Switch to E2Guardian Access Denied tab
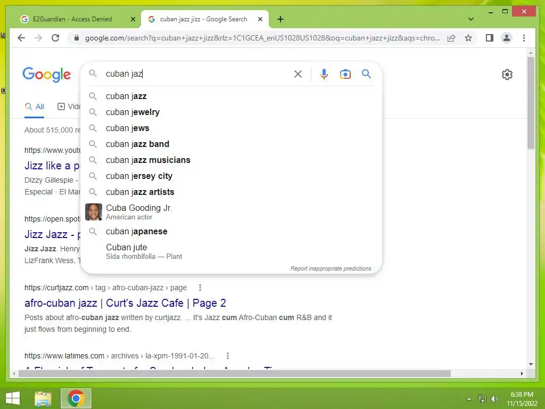The image size is (545, 409). pyautogui.click(x=72, y=19)
